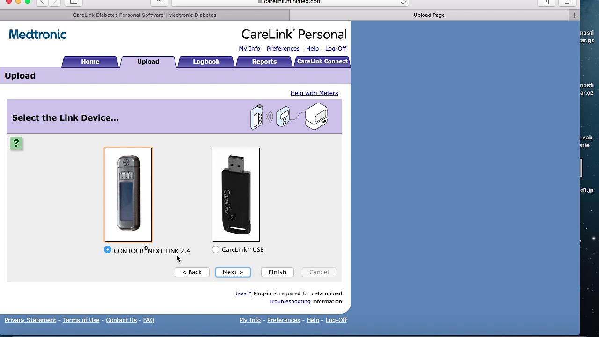Click the green question mark help icon
Viewport: 599px width, 337px height.
(x=16, y=143)
